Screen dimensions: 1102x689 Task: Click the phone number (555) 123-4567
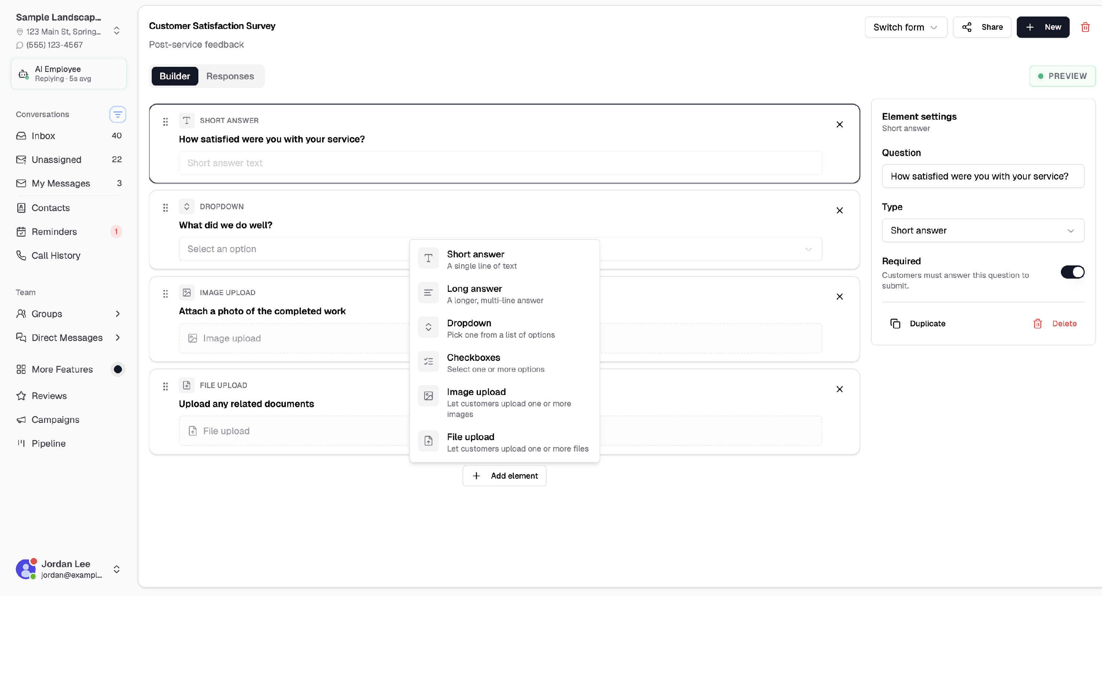pos(54,45)
